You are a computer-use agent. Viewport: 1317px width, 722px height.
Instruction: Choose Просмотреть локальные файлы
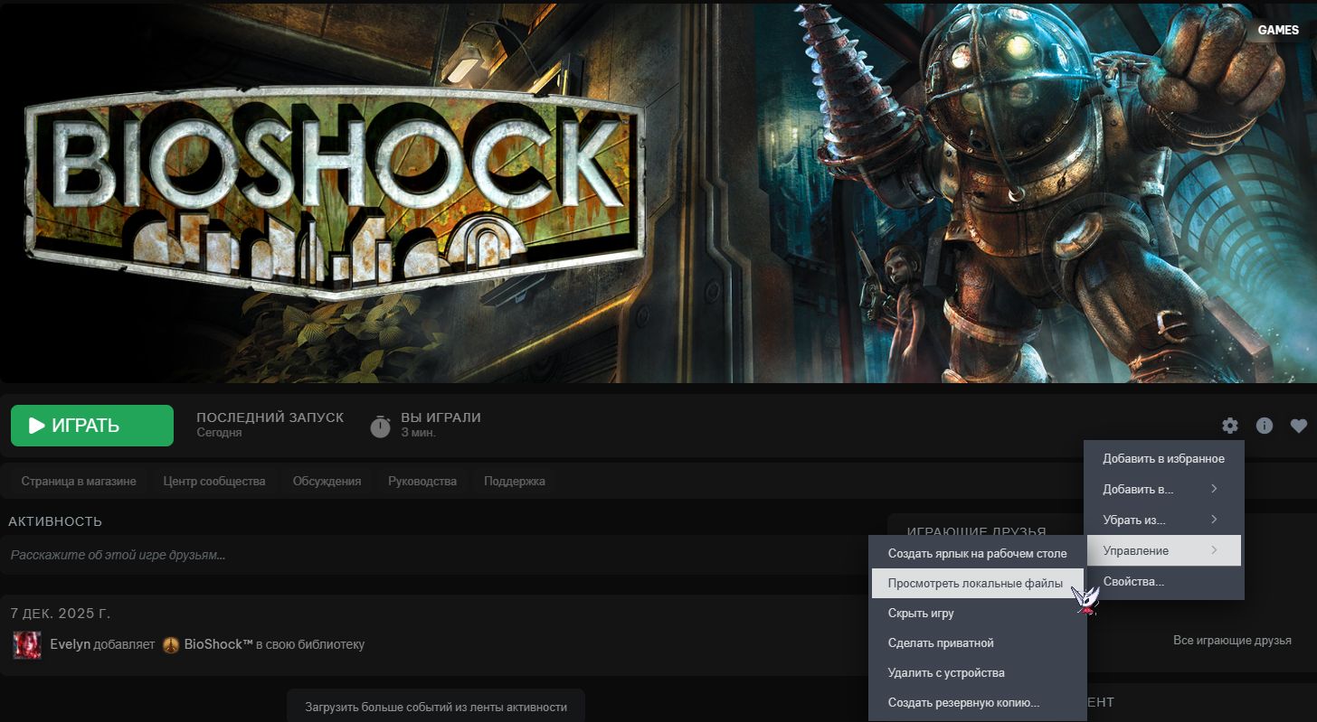(x=978, y=583)
